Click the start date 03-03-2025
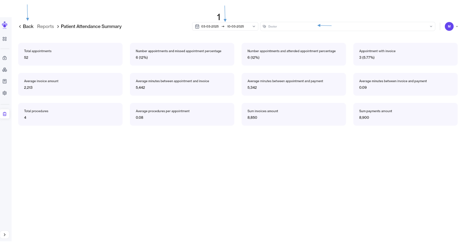Image resolution: width=462 pixels, height=251 pixels. pyautogui.click(x=210, y=27)
